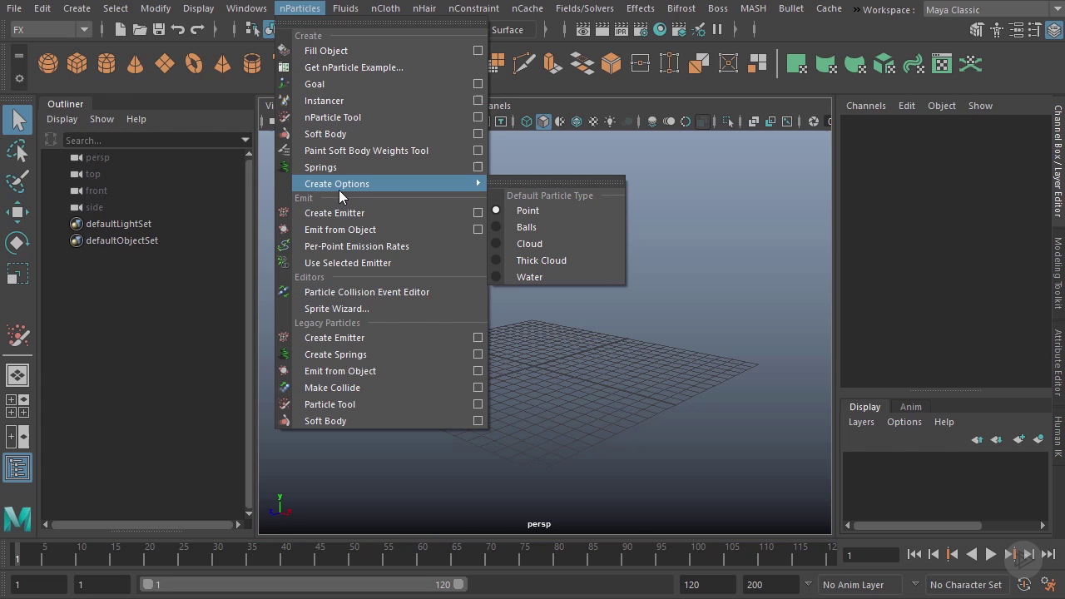Screen dimensions: 1065x599
Task: Click the Outliner search field
Action: [x=150, y=141]
